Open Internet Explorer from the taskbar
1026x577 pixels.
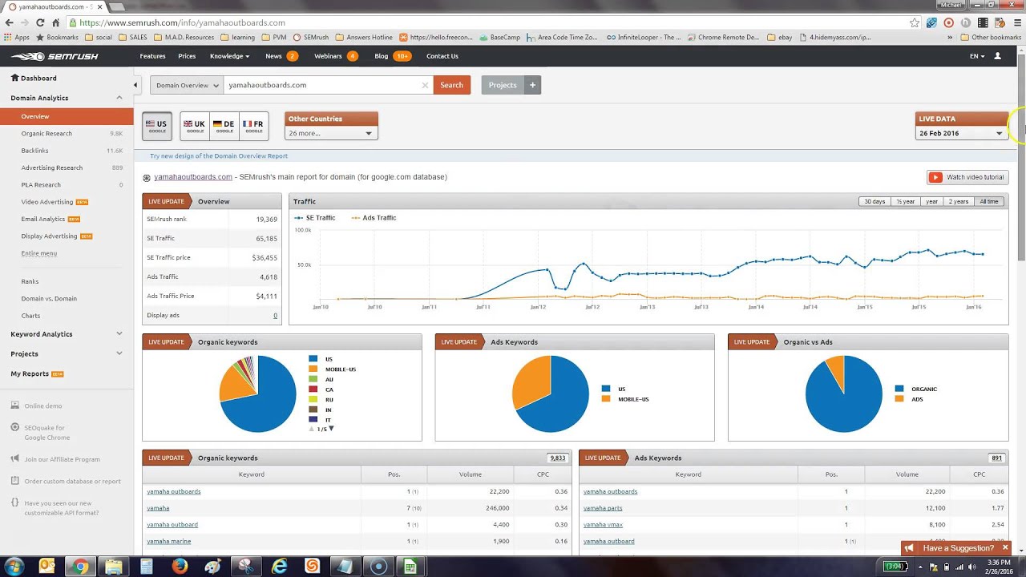[279, 567]
